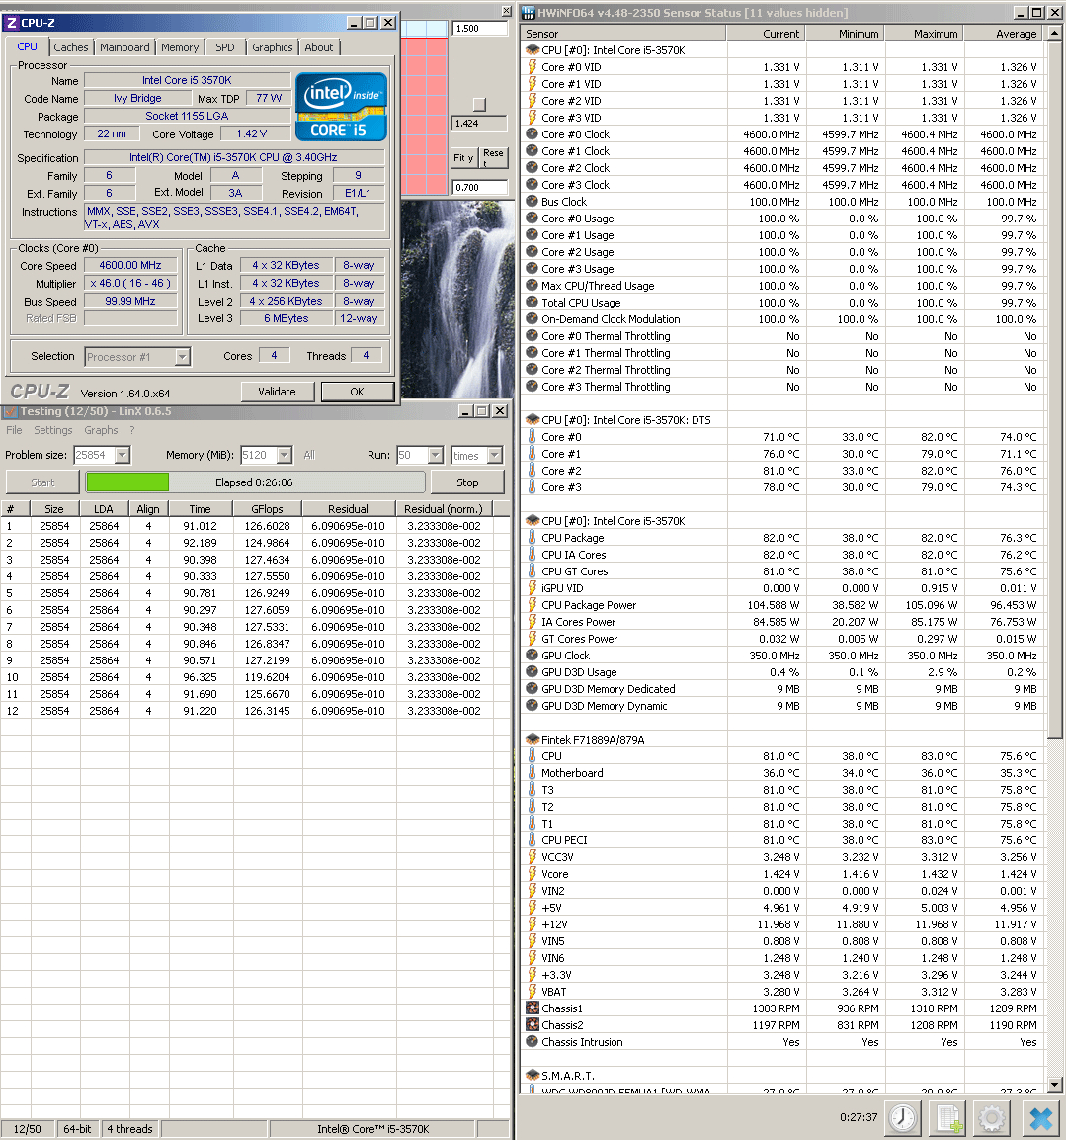Screen dimensions: 1066x1140
Task: Select the 'GPU D3D Memory Dedicated' sensor row
Action: pos(782,689)
